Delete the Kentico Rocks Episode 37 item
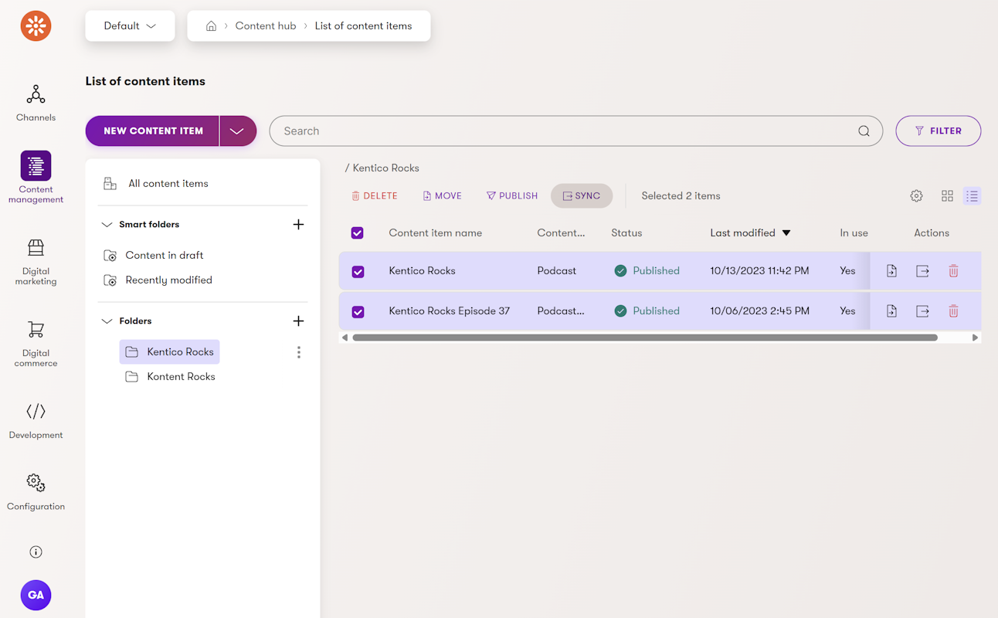 point(953,311)
